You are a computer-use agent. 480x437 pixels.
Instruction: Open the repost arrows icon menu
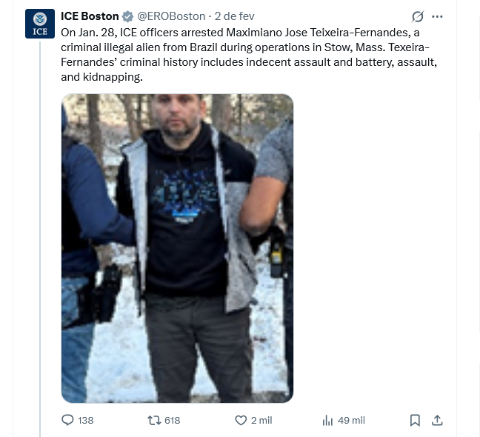[x=154, y=420]
